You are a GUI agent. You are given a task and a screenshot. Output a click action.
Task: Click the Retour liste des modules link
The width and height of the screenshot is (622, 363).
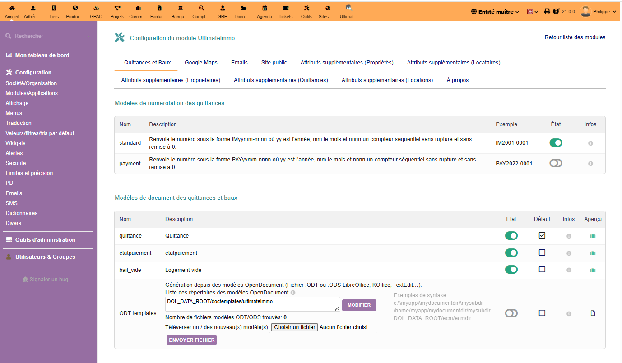[x=575, y=37]
